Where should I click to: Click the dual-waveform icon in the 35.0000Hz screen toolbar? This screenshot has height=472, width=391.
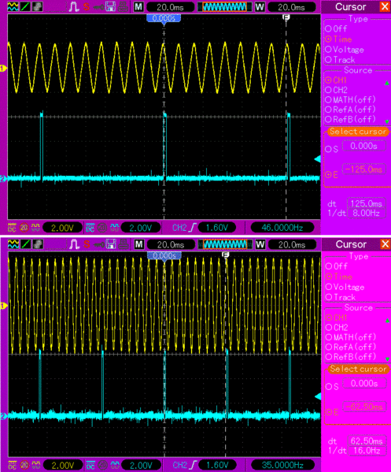[x=13, y=243]
